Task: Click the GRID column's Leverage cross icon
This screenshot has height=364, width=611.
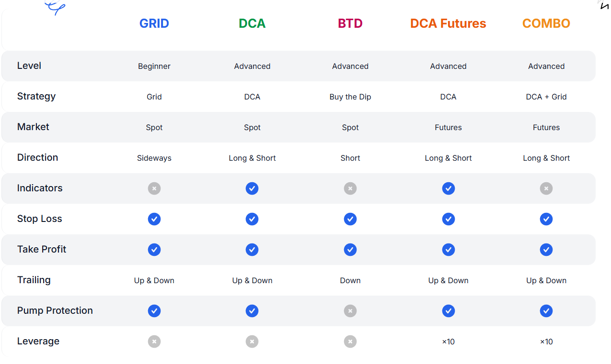Action: point(154,342)
